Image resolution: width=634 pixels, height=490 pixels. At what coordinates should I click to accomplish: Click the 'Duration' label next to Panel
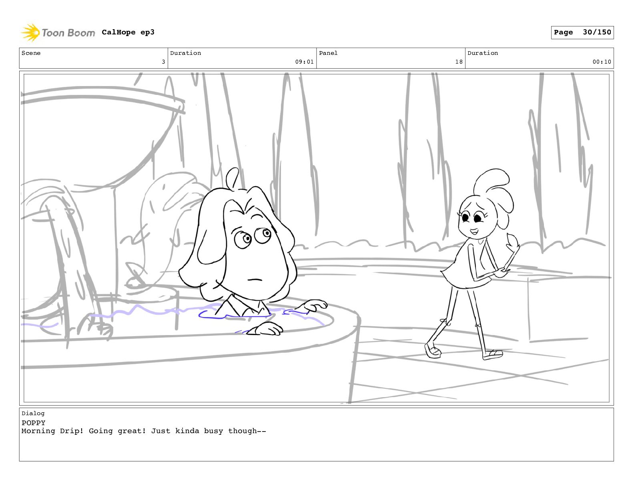coord(483,53)
